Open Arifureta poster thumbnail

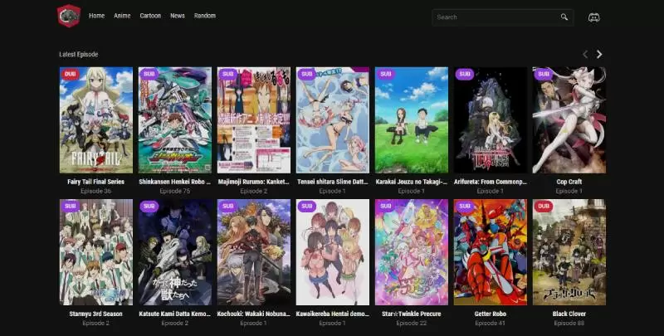click(491, 120)
